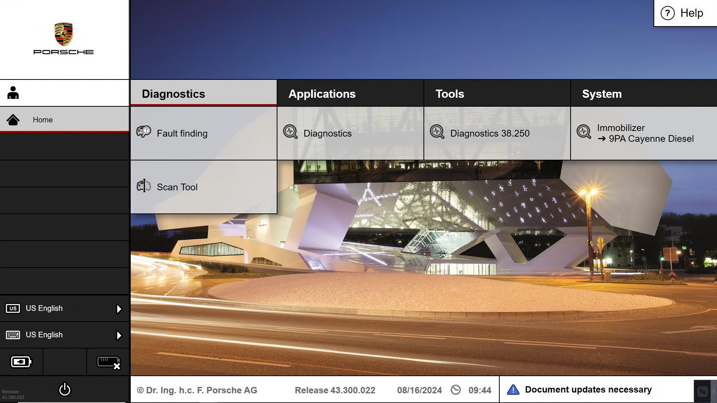Click the Home house icon
Viewport: 717px width, 403px height.
13,120
